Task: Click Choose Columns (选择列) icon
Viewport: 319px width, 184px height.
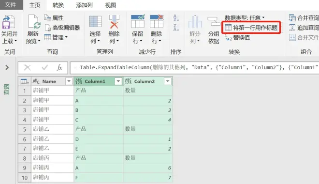Action: click(x=95, y=22)
